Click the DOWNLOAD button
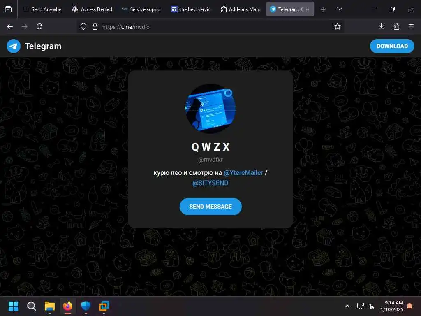421x316 pixels. point(392,46)
